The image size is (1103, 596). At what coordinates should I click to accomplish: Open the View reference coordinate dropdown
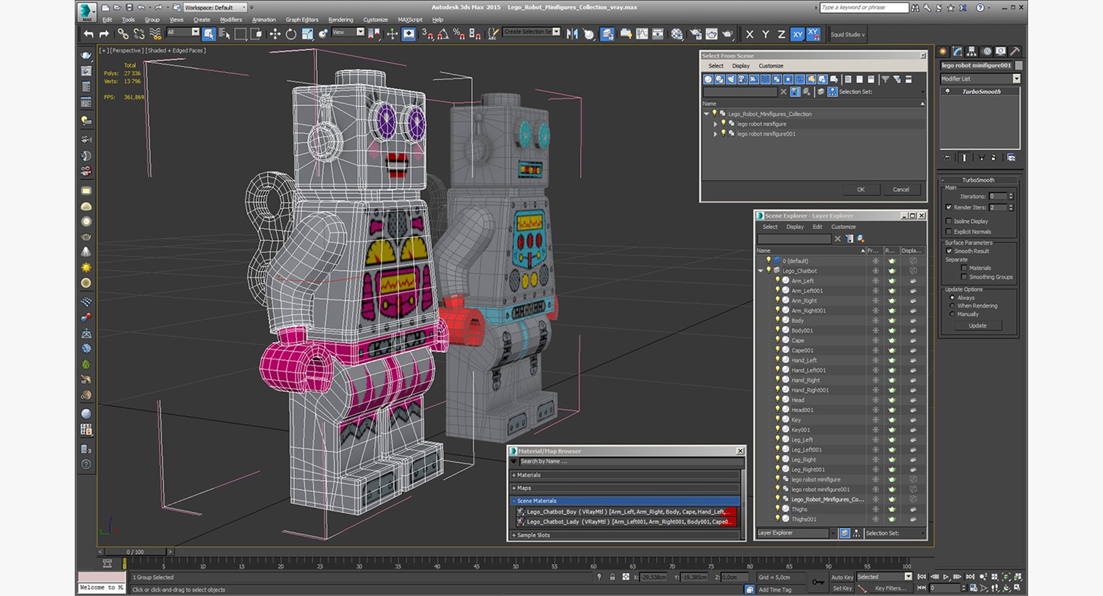coord(348,32)
